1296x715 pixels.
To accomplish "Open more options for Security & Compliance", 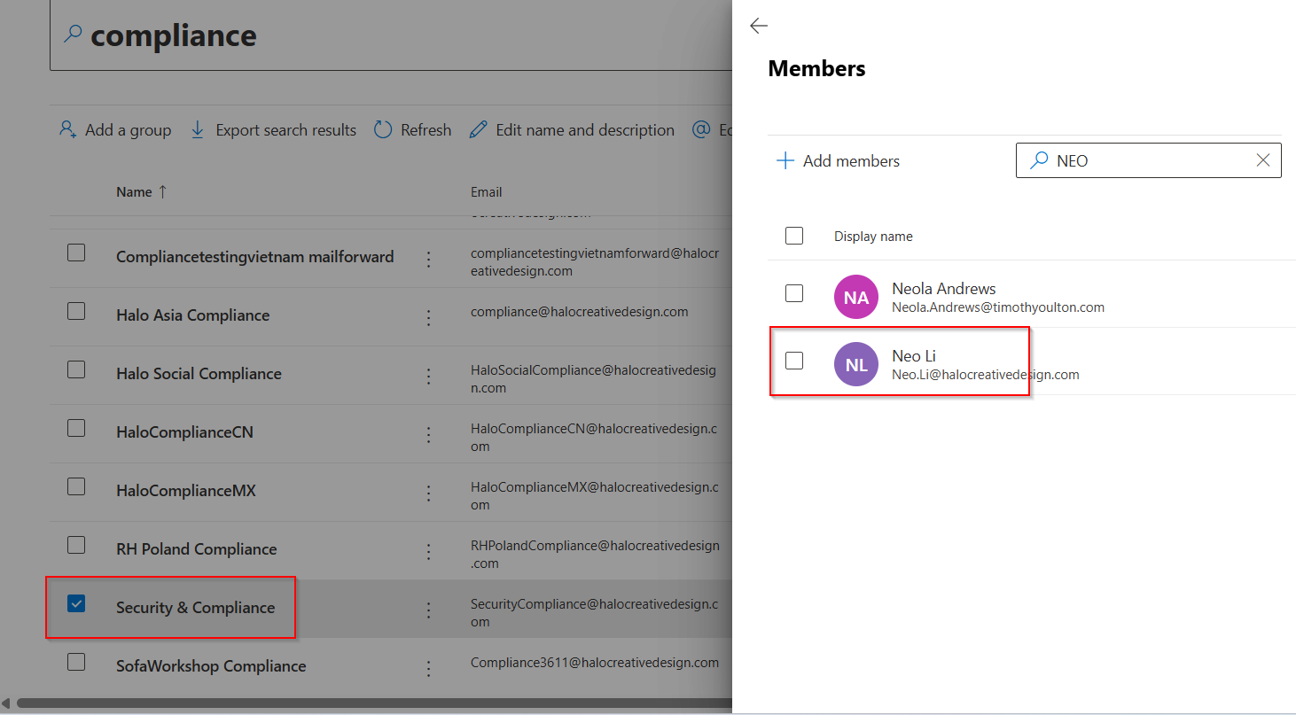I will pos(428,610).
